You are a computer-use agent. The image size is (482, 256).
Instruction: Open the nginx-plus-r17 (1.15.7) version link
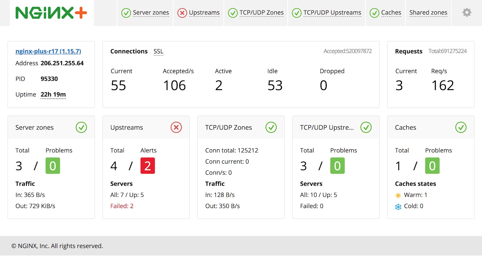[48, 51]
